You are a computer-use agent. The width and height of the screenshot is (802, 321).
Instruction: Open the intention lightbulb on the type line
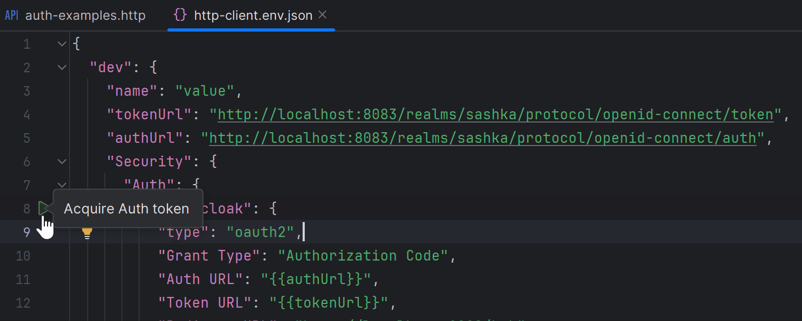coord(87,232)
